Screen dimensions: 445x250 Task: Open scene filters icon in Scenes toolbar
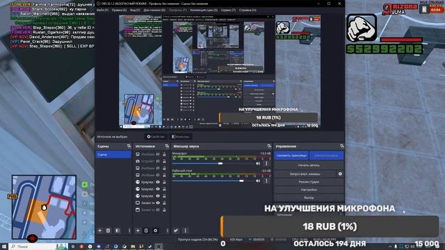point(118,231)
